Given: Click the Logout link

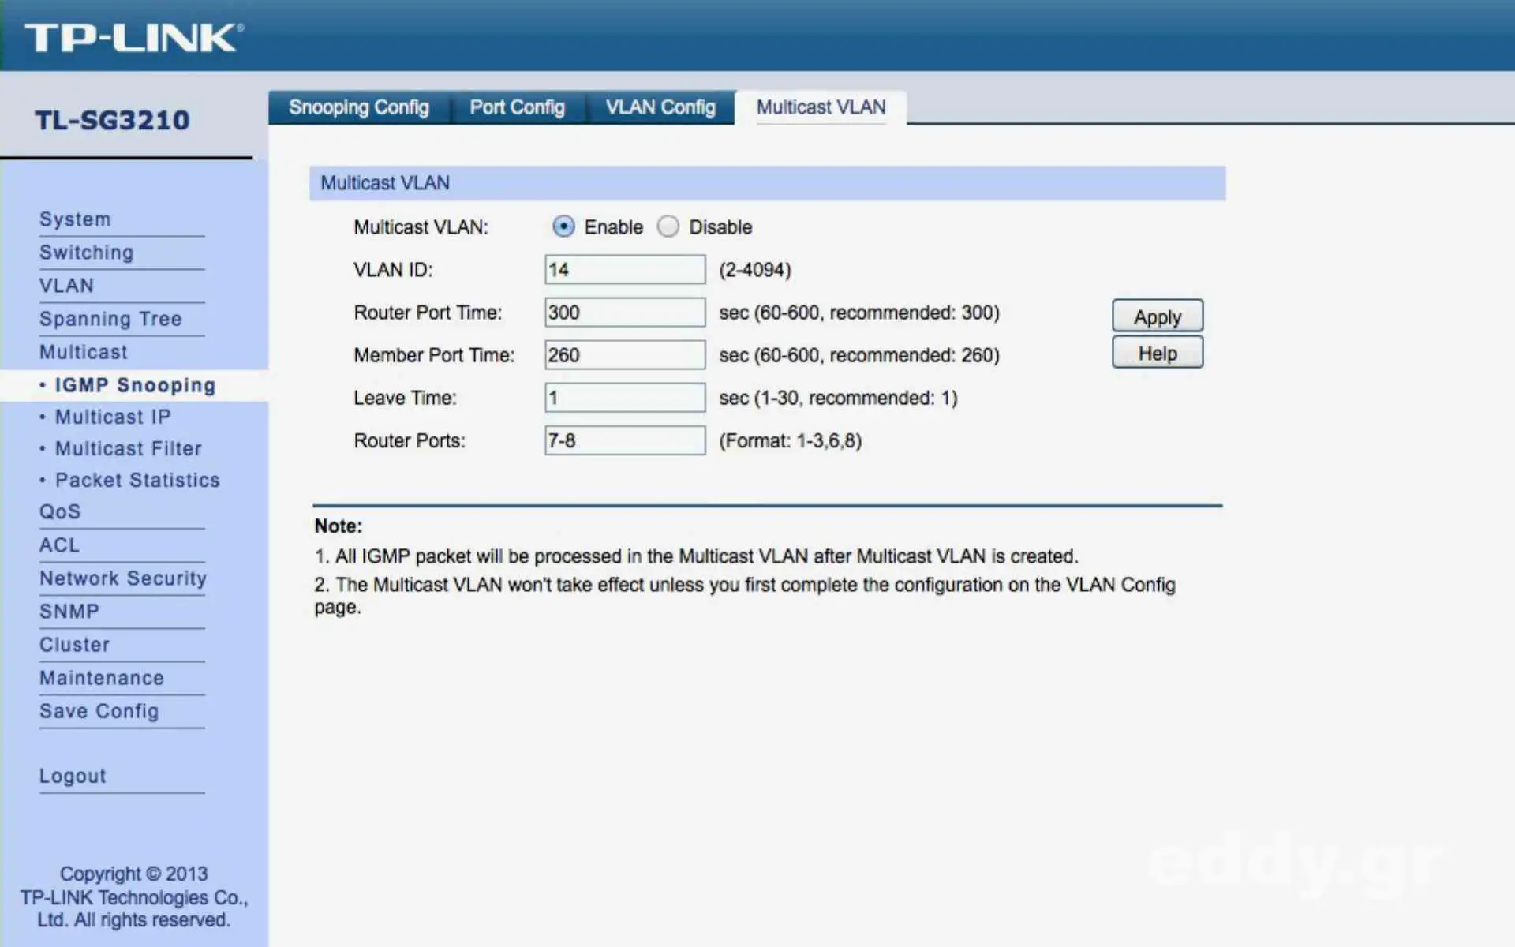Looking at the screenshot, I should (x=73, y=776).
